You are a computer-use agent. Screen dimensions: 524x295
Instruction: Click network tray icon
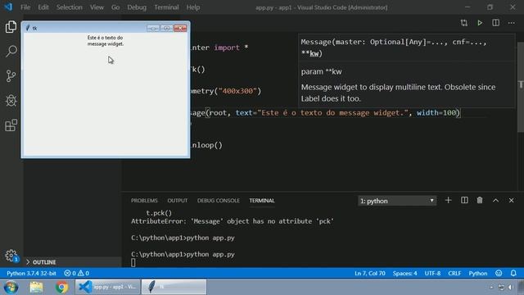click(x=501, y=288)
